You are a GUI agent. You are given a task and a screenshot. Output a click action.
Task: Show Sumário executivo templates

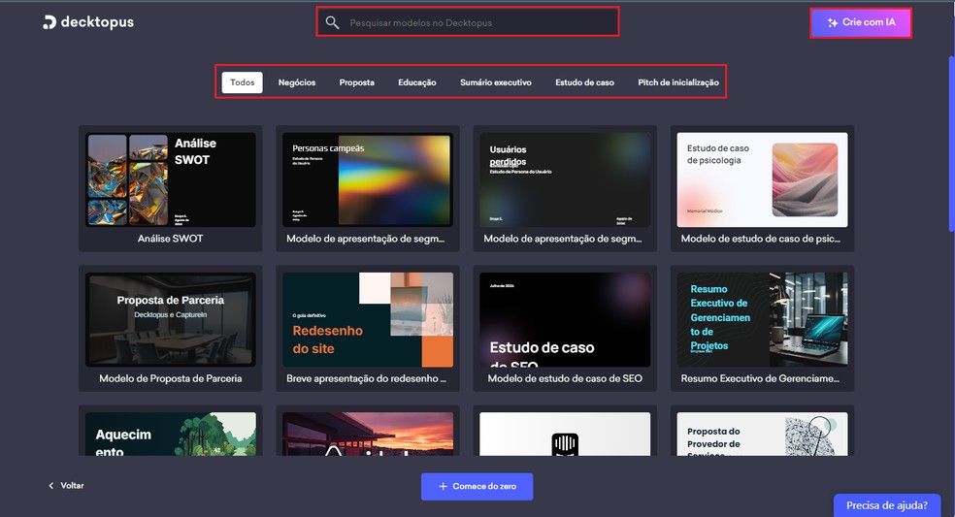tap(495, 82)
